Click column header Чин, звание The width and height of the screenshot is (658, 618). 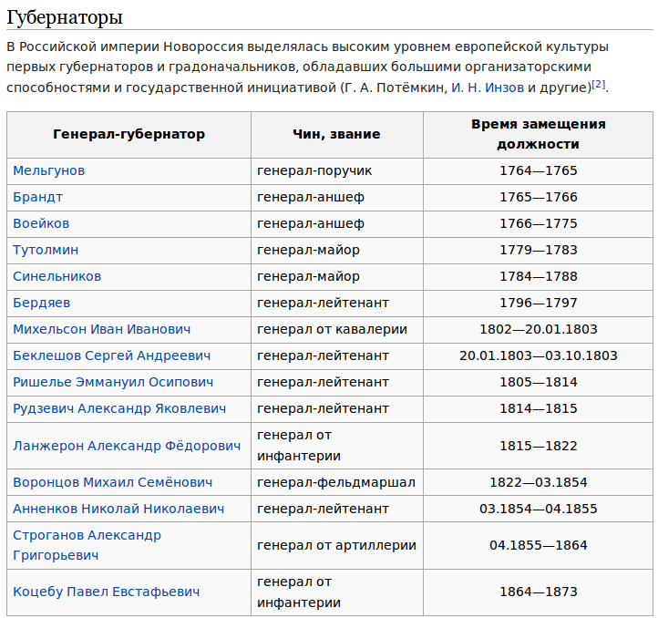tap(336, 134)
